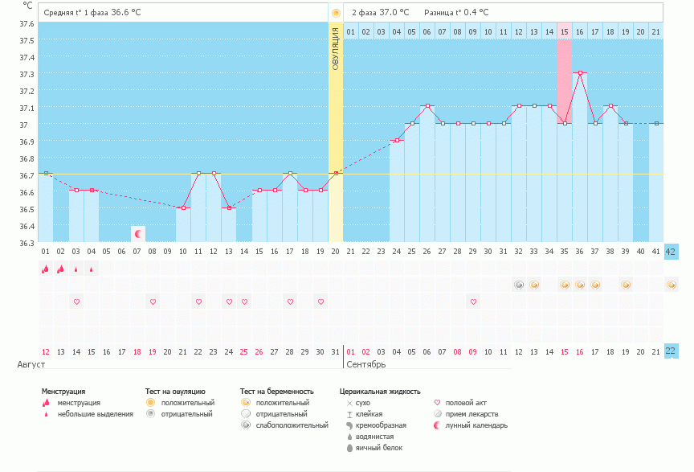
Task: Click the pregnancy test icon on cycle day 42
Action: point(672,285)
